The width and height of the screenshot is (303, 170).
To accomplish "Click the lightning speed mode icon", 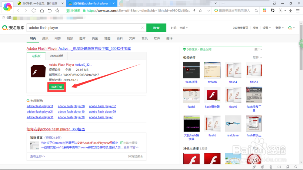I will (195, 11).
